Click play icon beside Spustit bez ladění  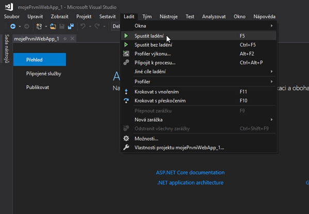(126, 45)
